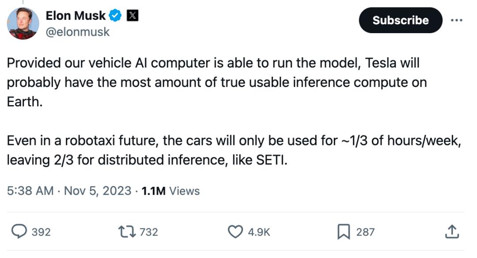Screen dimensions: 477x258
Task: Open the @elonmusk handle link
Action: (x=78, y=32)
